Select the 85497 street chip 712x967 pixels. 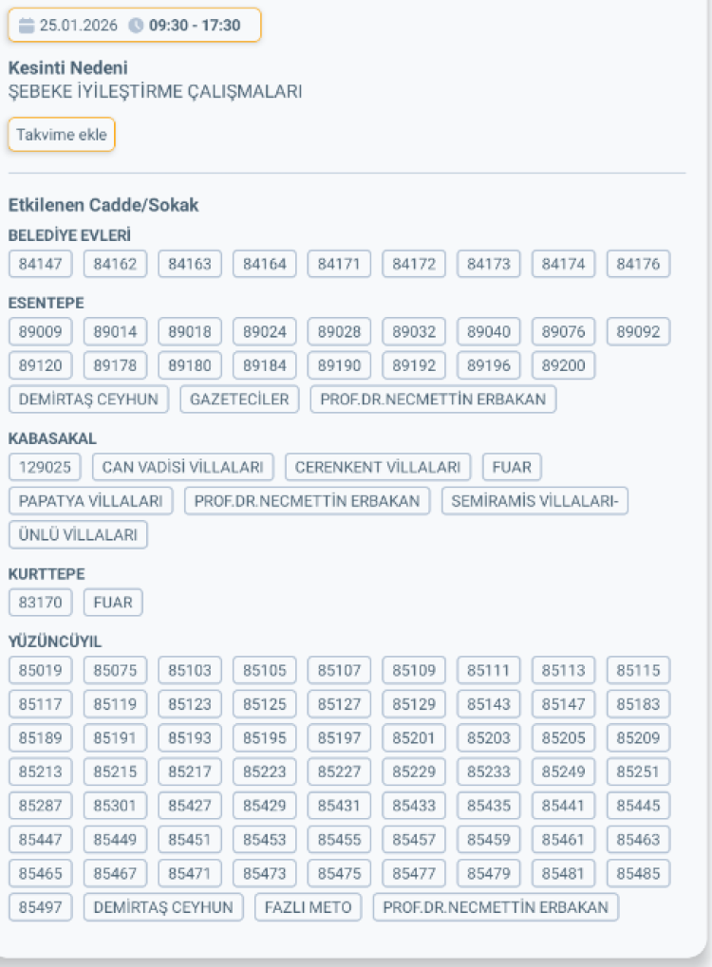(x=40, y=907)
